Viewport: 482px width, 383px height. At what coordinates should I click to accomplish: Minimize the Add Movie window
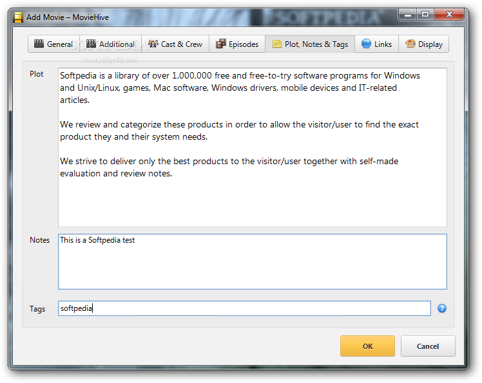[x=408, y=14]
